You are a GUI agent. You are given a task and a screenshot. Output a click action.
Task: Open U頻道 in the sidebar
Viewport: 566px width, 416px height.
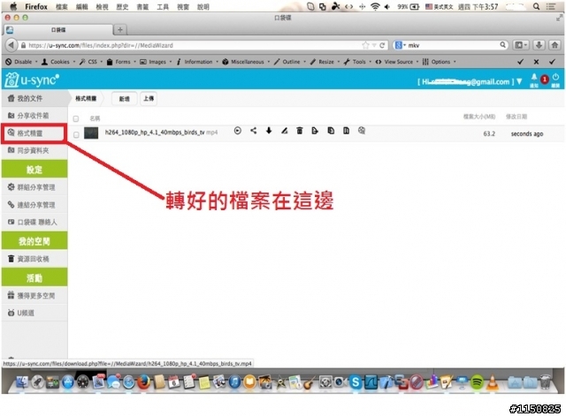[34, 314]
